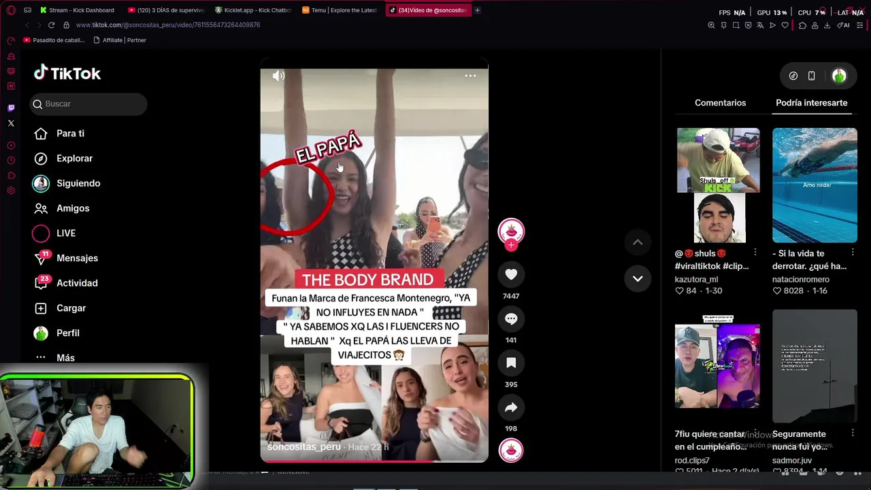
Task: Open options for Seguramente nunca fui card
Action: pos(853,432)
